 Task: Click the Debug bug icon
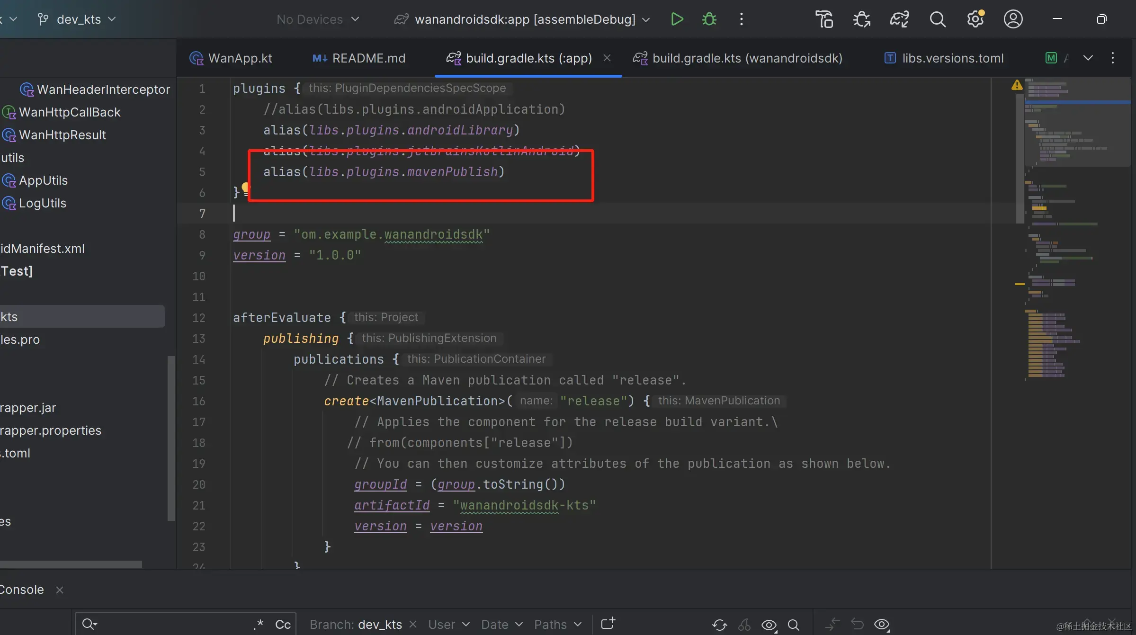point(709,19)
